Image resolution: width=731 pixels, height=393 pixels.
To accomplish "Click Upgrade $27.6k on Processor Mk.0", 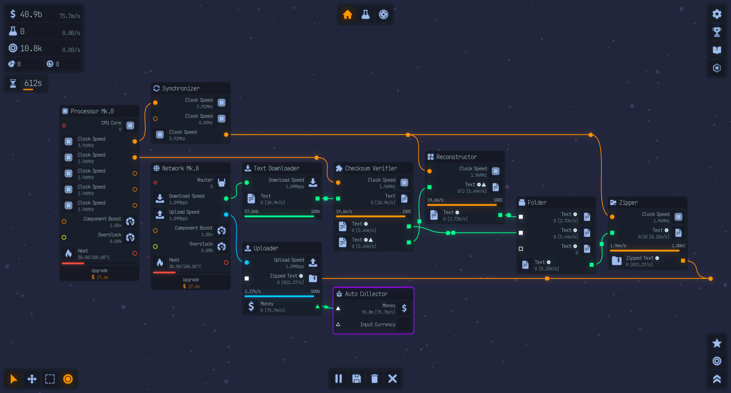I will click(x=99, y=274).
